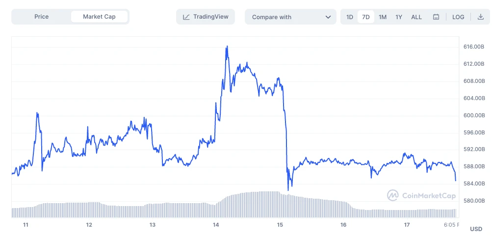
Task: Open the TradingView chart button
Action: [206, 17]
